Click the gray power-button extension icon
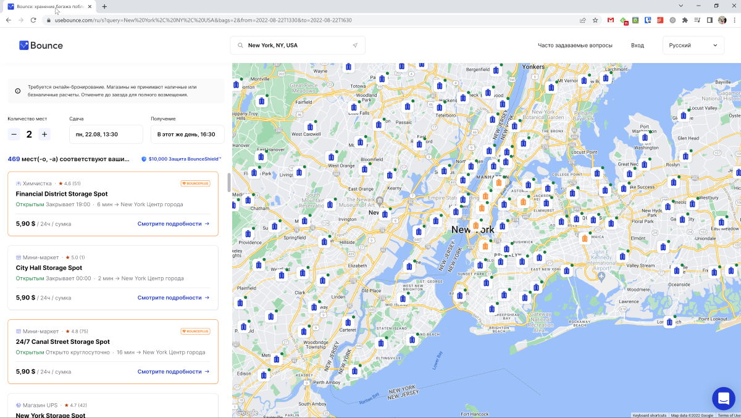Viewport: 741px width, 418px height. coord(672,20)
